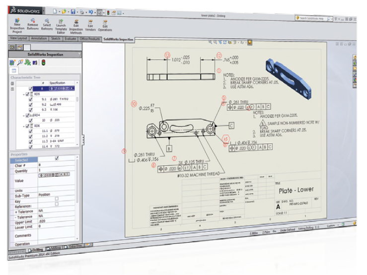
Task: Collapse the RD5 tree group
Action: pos(24,93)
